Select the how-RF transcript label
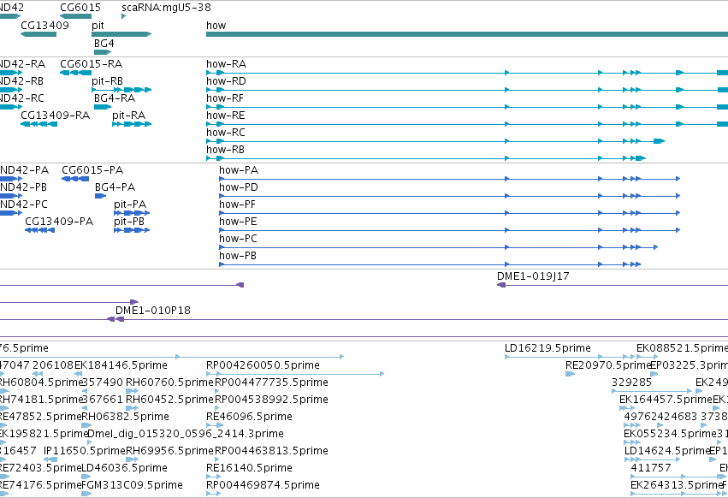Viewport: 728px width, 498px height. (x=225, y=98)
